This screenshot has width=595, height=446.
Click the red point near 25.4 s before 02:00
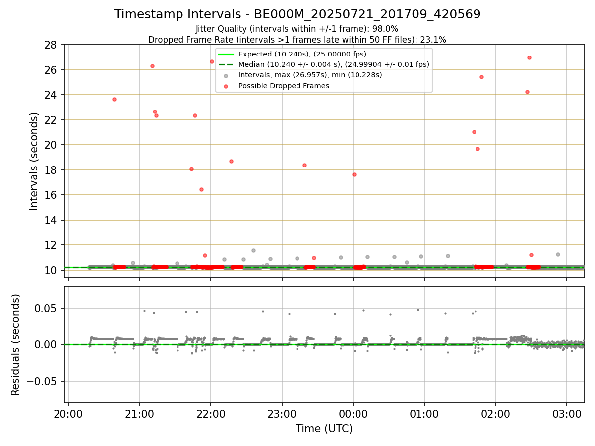[481, 77]
